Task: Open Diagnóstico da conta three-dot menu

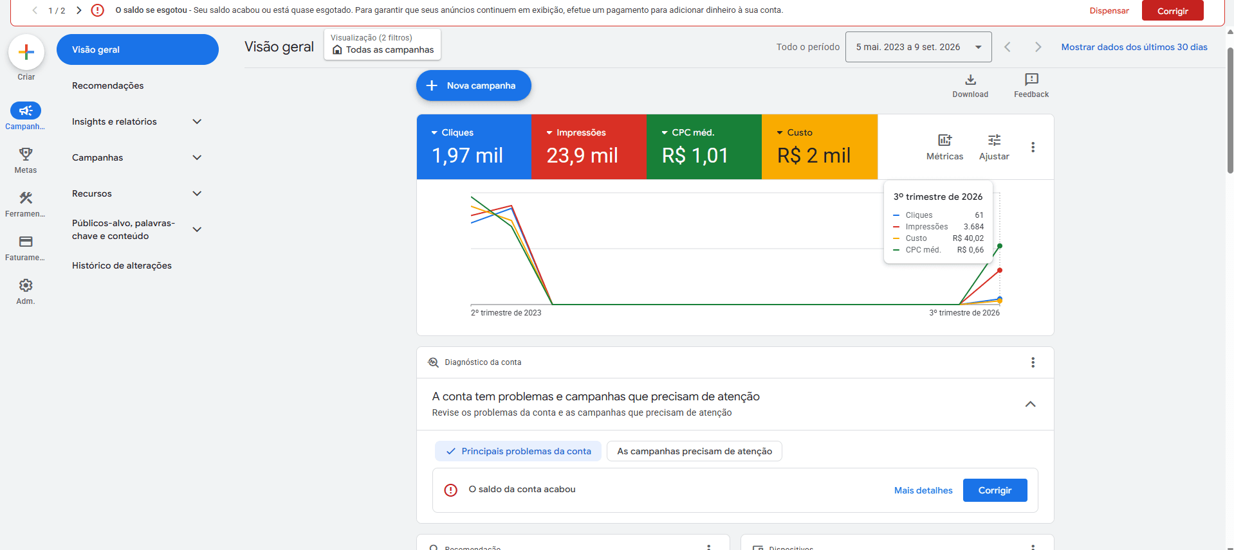Action: pos(1033,362)
